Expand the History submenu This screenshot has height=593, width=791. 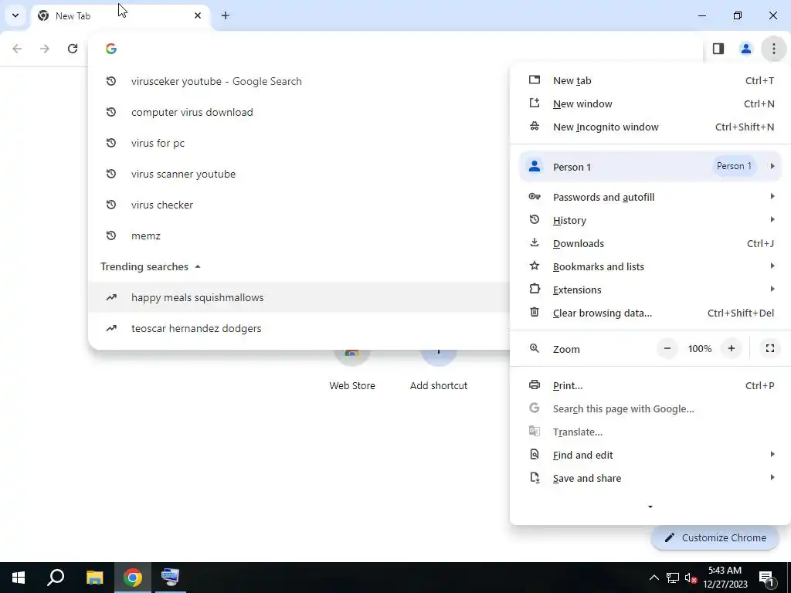pos(650,220)
